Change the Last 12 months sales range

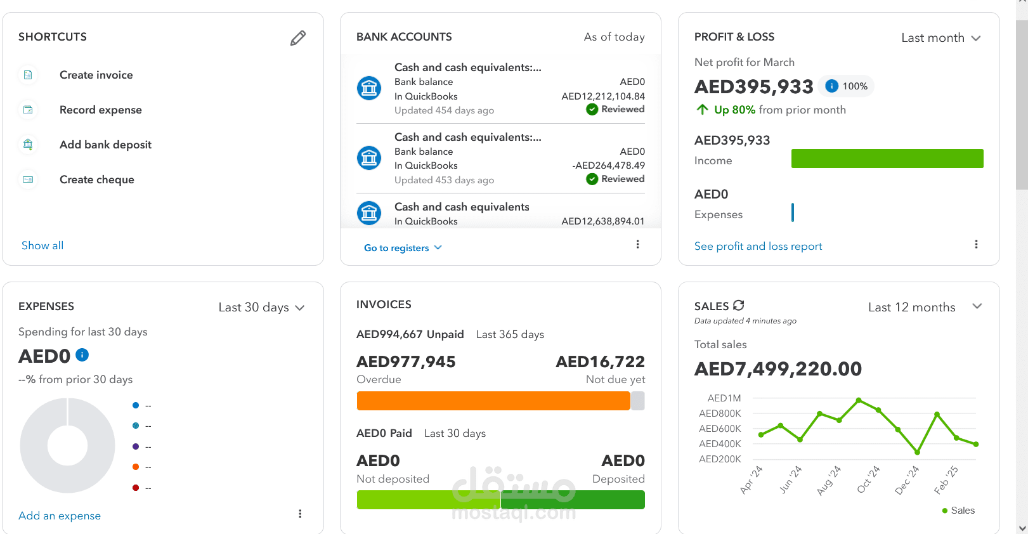925,307
